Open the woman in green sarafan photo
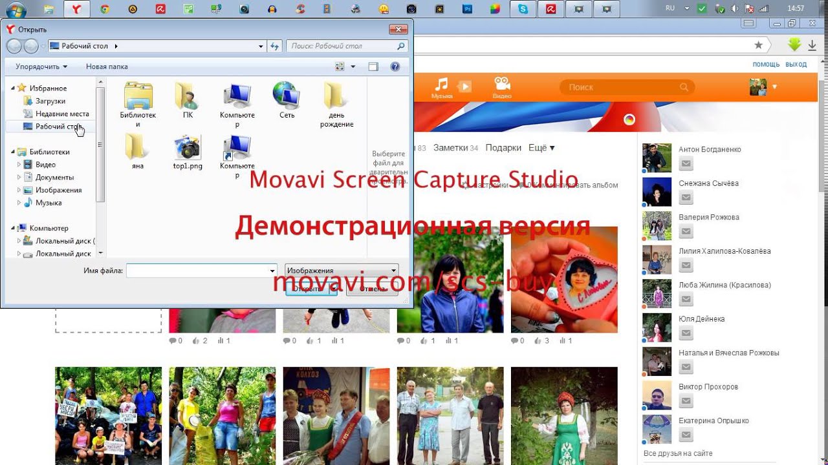The height and width of the screenshot is (465, 828). tap(564, 416)
